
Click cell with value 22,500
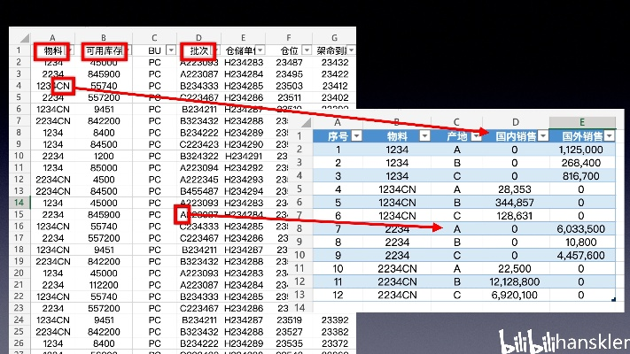(516, 269)
